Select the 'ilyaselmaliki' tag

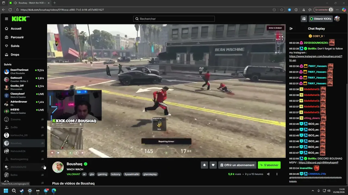[x=132, y=174]
